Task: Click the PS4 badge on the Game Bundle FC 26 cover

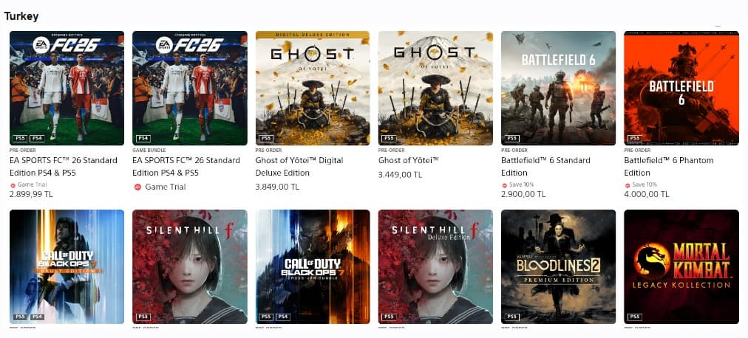Action: pyautogui.click(x=143, y=139)
